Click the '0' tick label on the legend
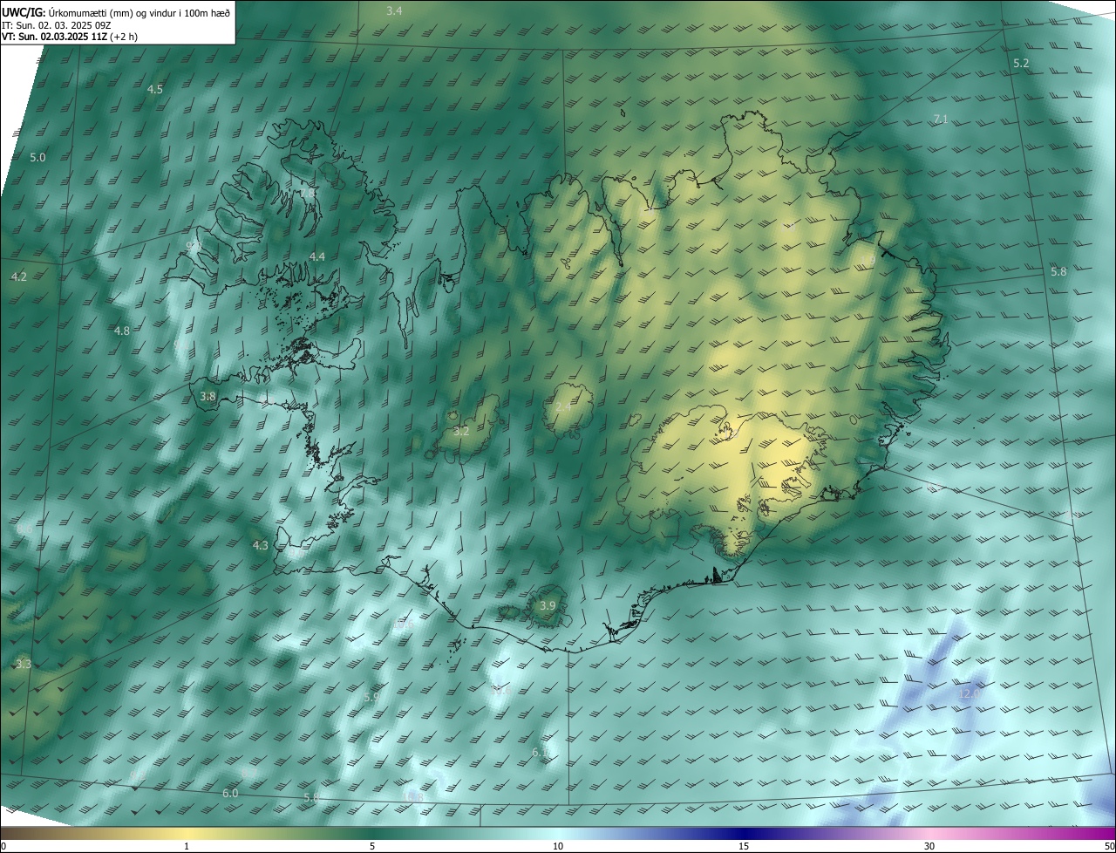1116x853 pixels. coord(3,847)
